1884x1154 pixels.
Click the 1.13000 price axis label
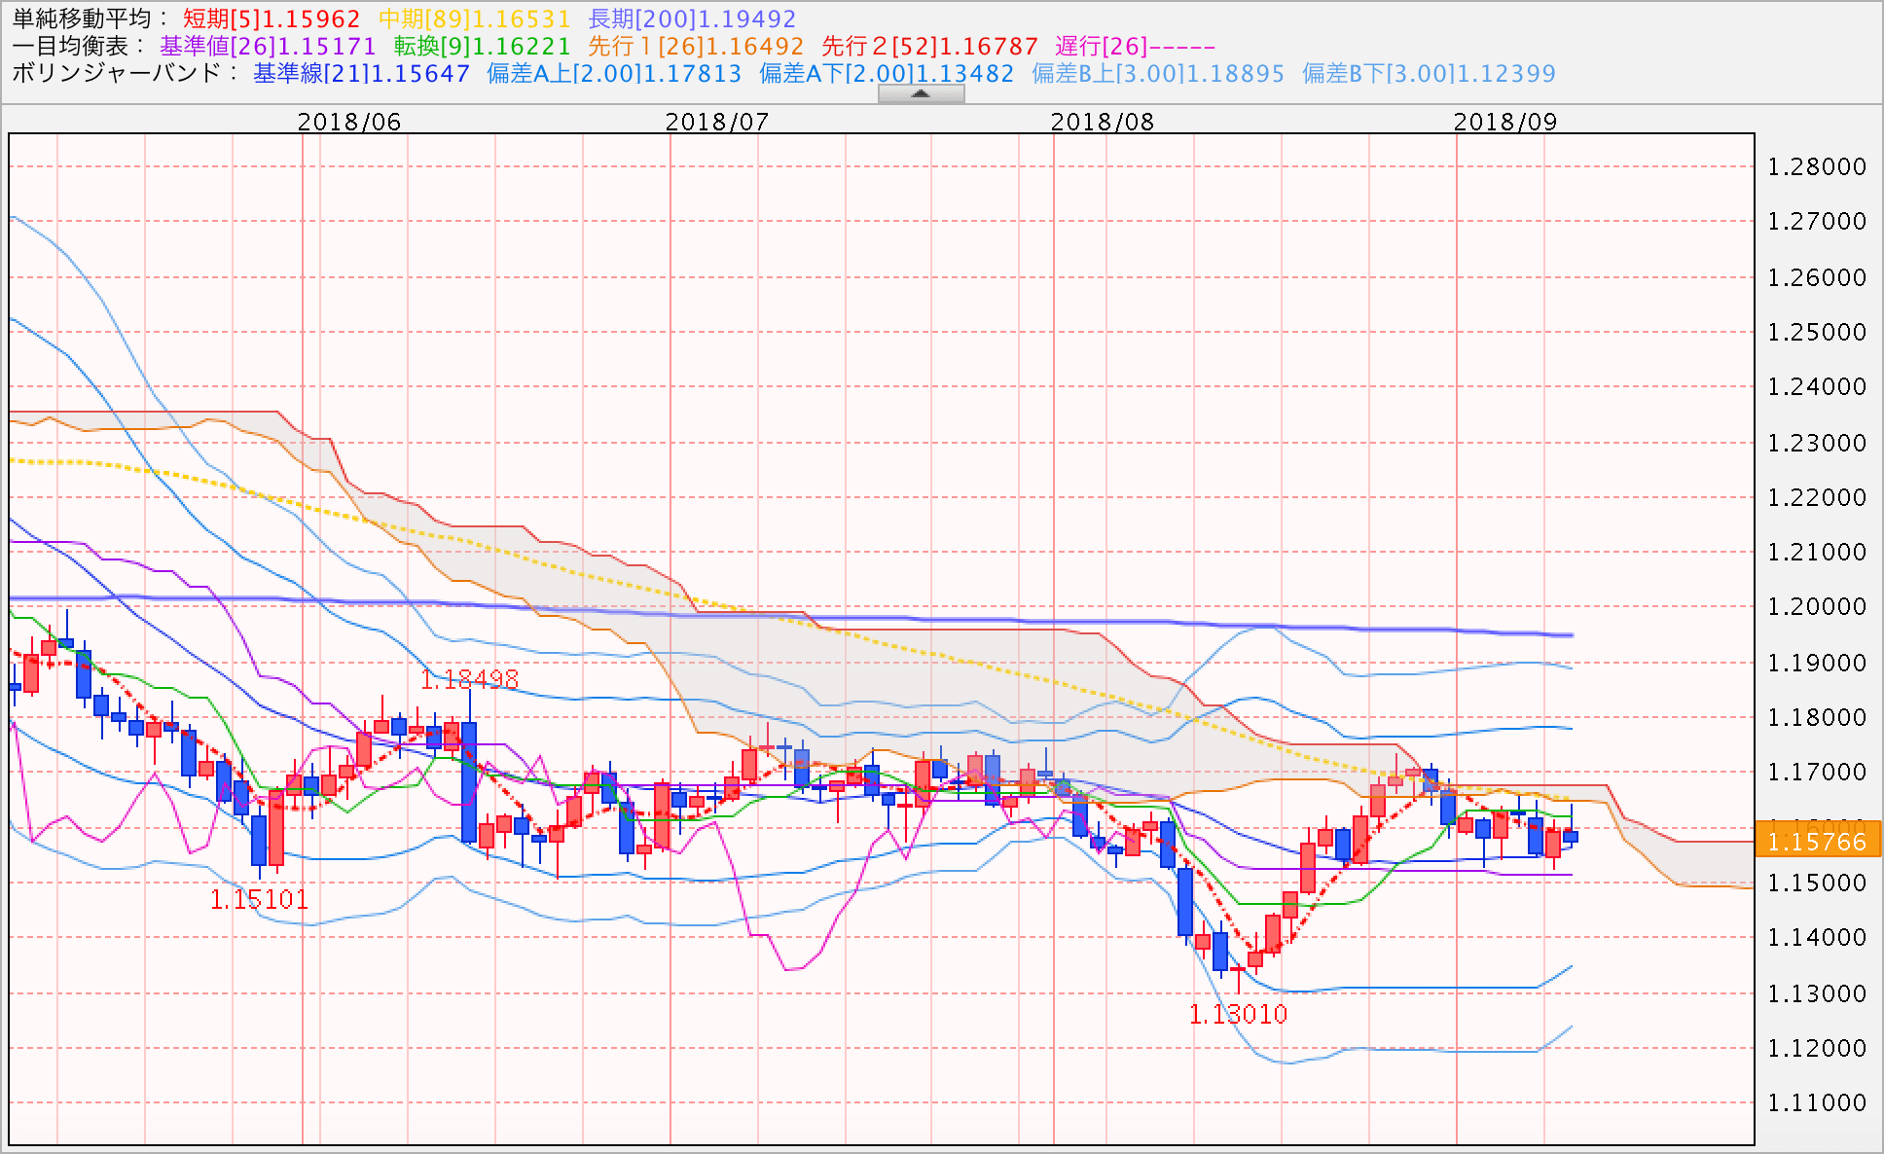click(x=1817, y=993)
